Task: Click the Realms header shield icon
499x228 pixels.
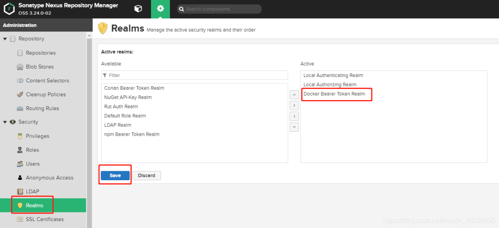Action: click(103, 28)
